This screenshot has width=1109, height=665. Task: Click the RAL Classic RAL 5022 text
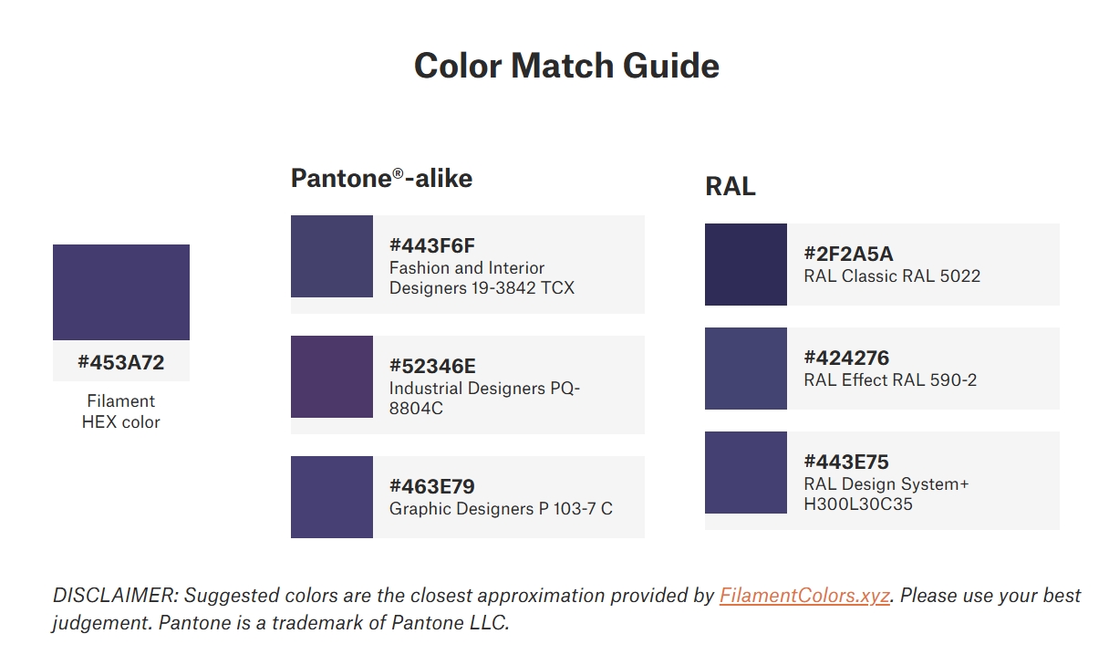[892, 275]
